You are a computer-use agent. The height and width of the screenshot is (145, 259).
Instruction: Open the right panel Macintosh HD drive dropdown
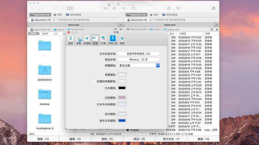click(x=139, y=20)
